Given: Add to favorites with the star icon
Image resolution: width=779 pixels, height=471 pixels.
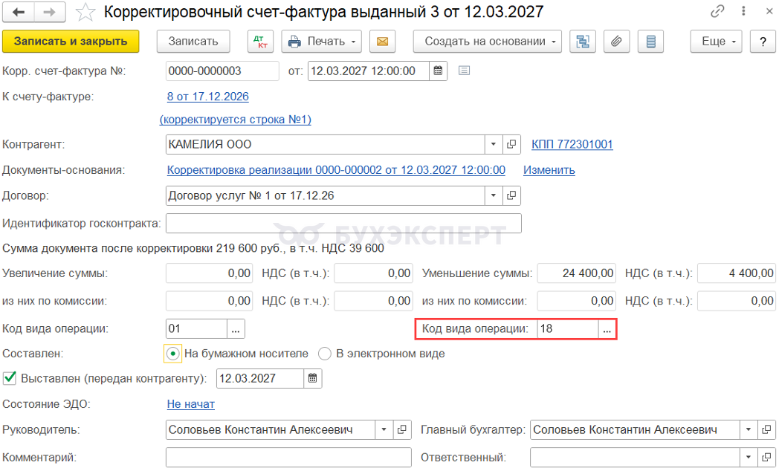Looking at the screenshot, I should (x=85, y=13).
